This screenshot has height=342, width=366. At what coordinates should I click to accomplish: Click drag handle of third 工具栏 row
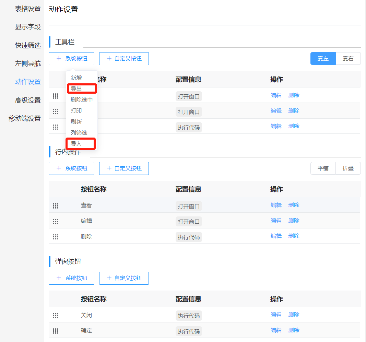point(55,127)
